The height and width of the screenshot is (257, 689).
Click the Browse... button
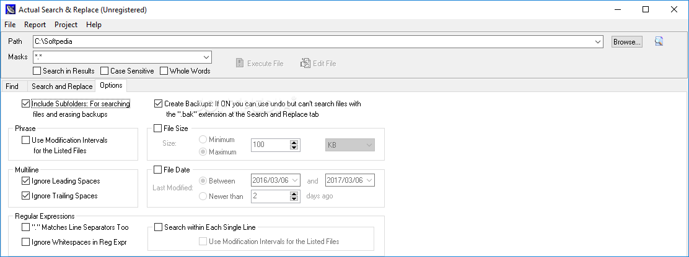[627, 42]
